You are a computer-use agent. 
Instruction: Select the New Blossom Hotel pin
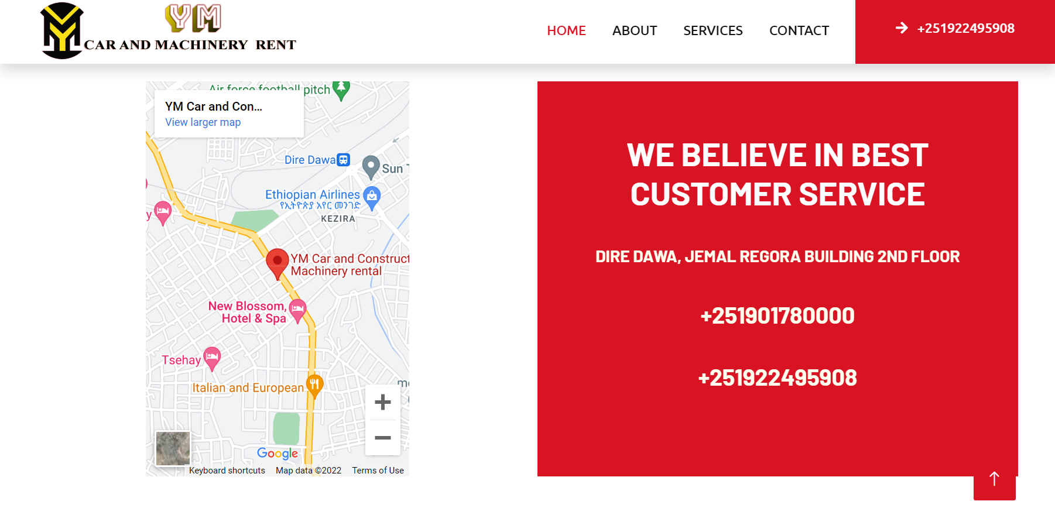(x=298, y=311)
